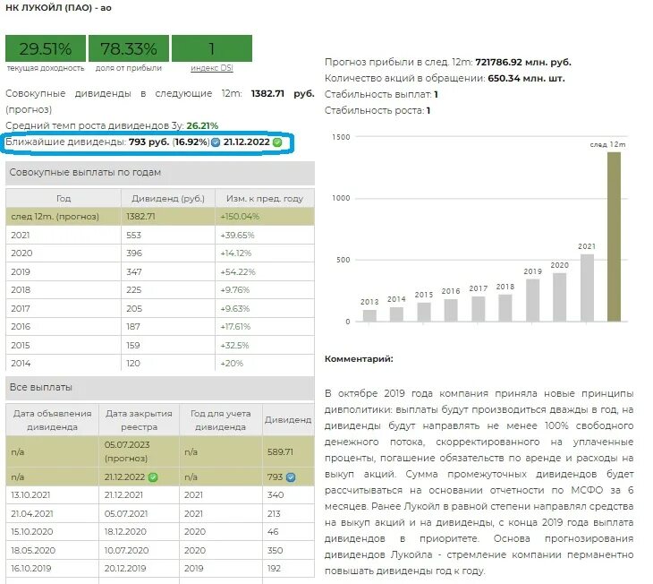Viewport: 653px width, 584px height.
Task: Open the индекс DSI link
Action: tap(212, 68)
